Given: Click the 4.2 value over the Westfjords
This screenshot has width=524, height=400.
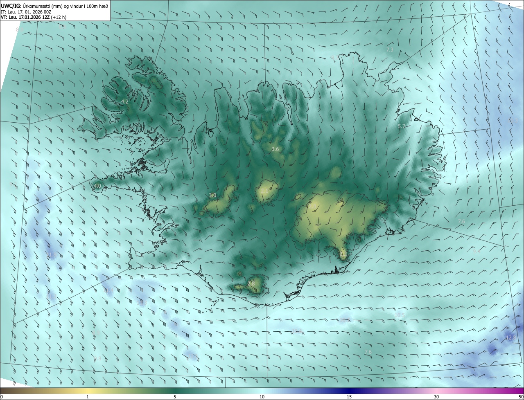Looking at the screenshot, I should (x=125, y=101).
